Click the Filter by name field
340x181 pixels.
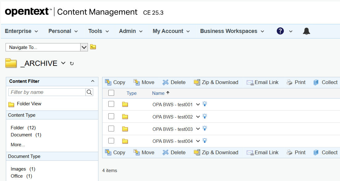(47, 92)
